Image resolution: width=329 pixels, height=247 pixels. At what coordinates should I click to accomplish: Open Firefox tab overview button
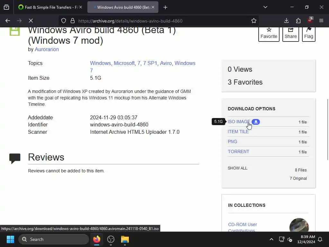6,7
